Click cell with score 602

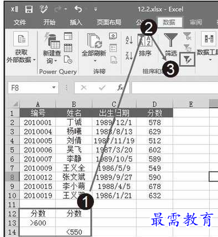tap(155, 150)
